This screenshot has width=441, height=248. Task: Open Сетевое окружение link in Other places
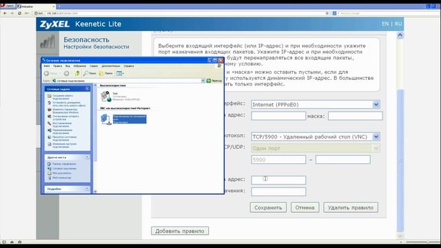pyautogui.click(x=64, y=168)
